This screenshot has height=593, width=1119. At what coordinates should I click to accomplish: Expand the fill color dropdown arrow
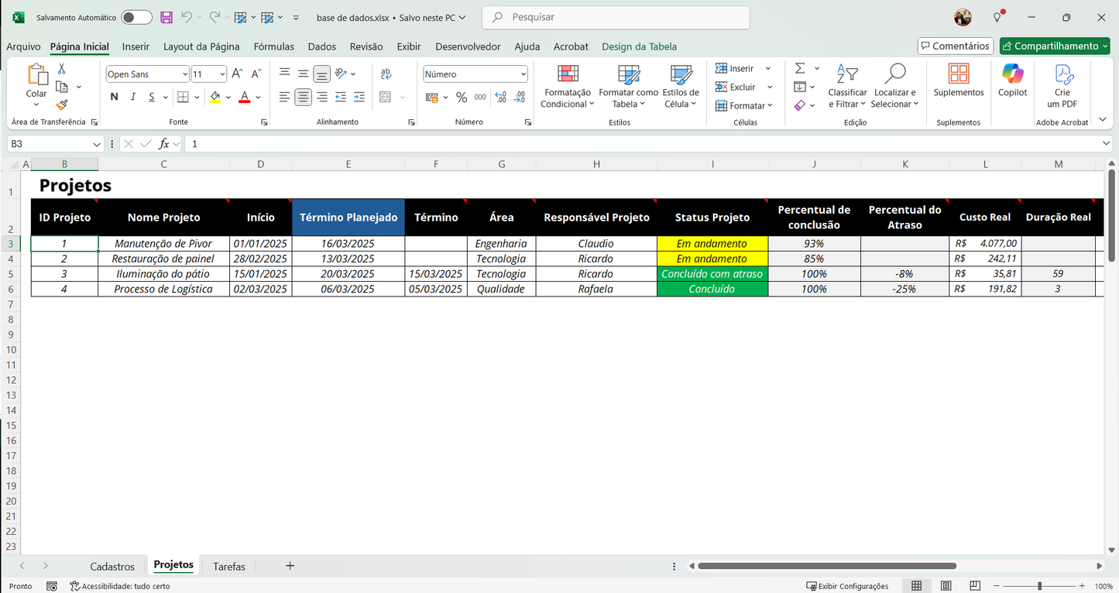pyautogui.click(x=227, y=97)
